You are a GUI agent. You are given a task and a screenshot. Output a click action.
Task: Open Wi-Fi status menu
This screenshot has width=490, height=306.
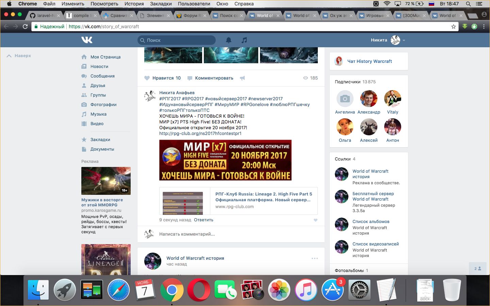[x=387, y=4]
